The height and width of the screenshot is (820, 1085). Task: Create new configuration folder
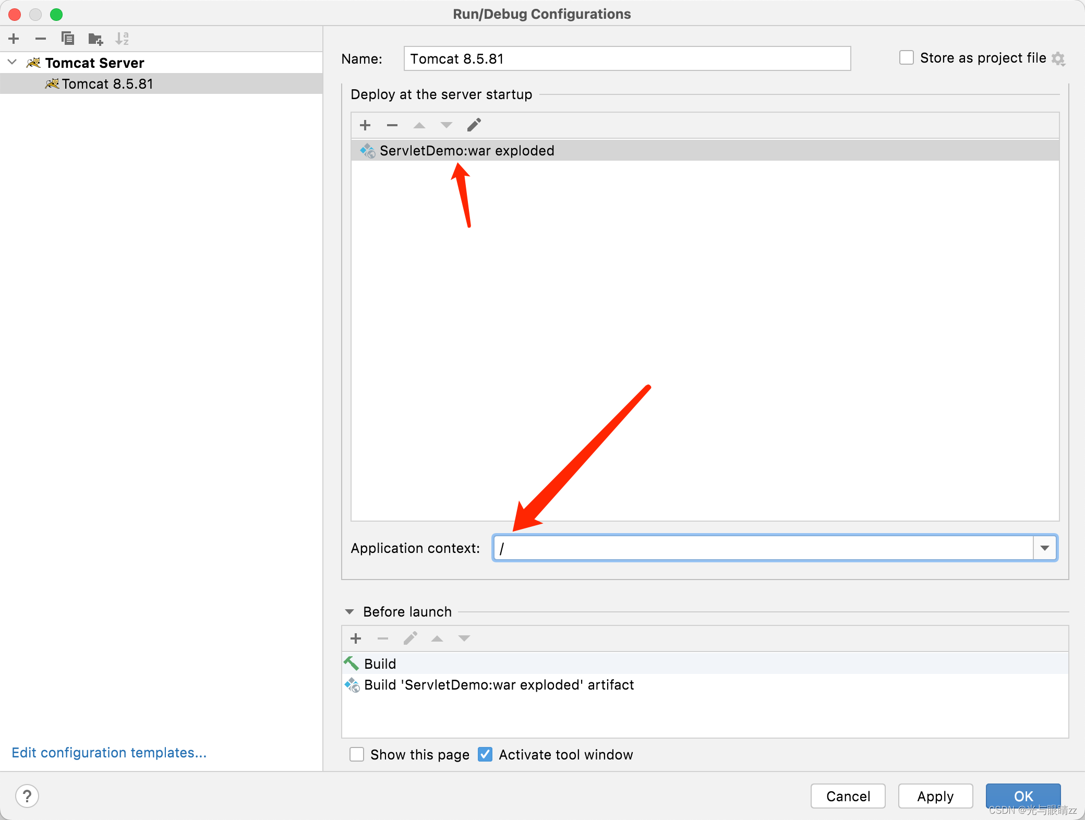click(x=95, y=38)
